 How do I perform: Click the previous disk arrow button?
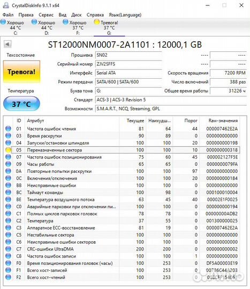pos(7,44)
